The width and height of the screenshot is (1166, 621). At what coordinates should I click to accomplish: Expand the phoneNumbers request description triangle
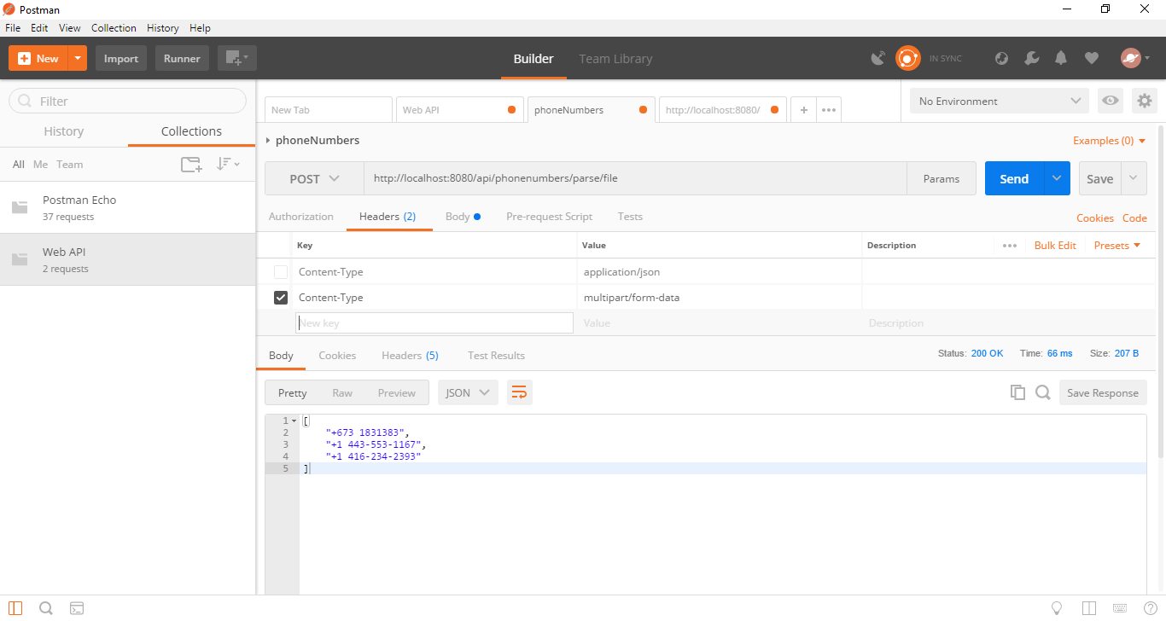coord(268,141)
